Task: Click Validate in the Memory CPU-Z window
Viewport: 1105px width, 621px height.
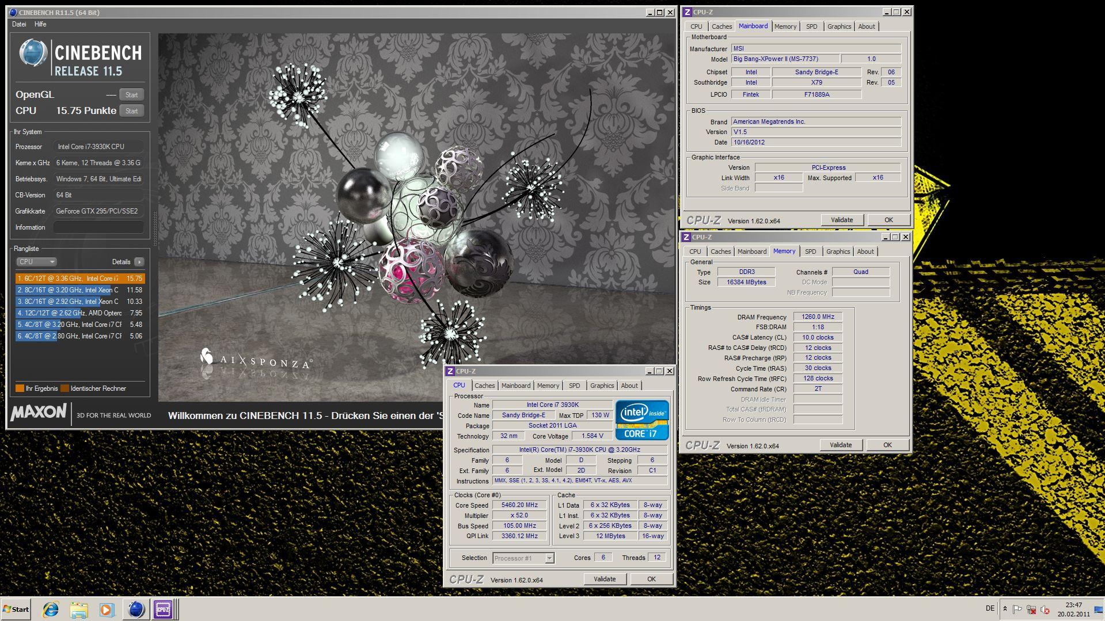Action: pos(841,445)
